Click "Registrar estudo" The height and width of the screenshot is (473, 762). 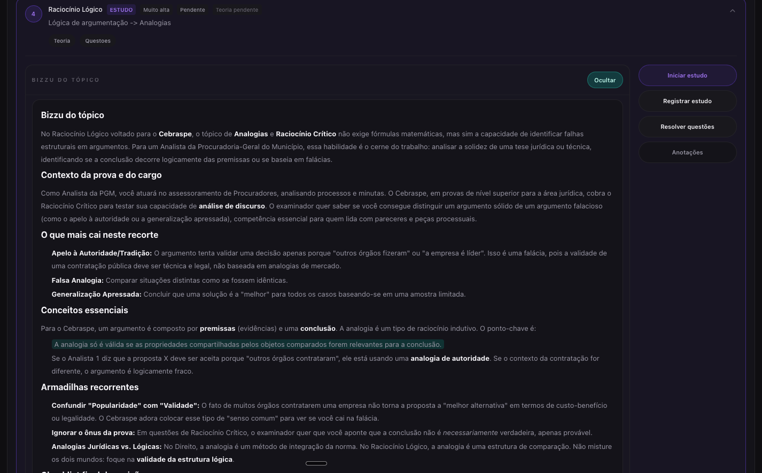tap(687, 101)
